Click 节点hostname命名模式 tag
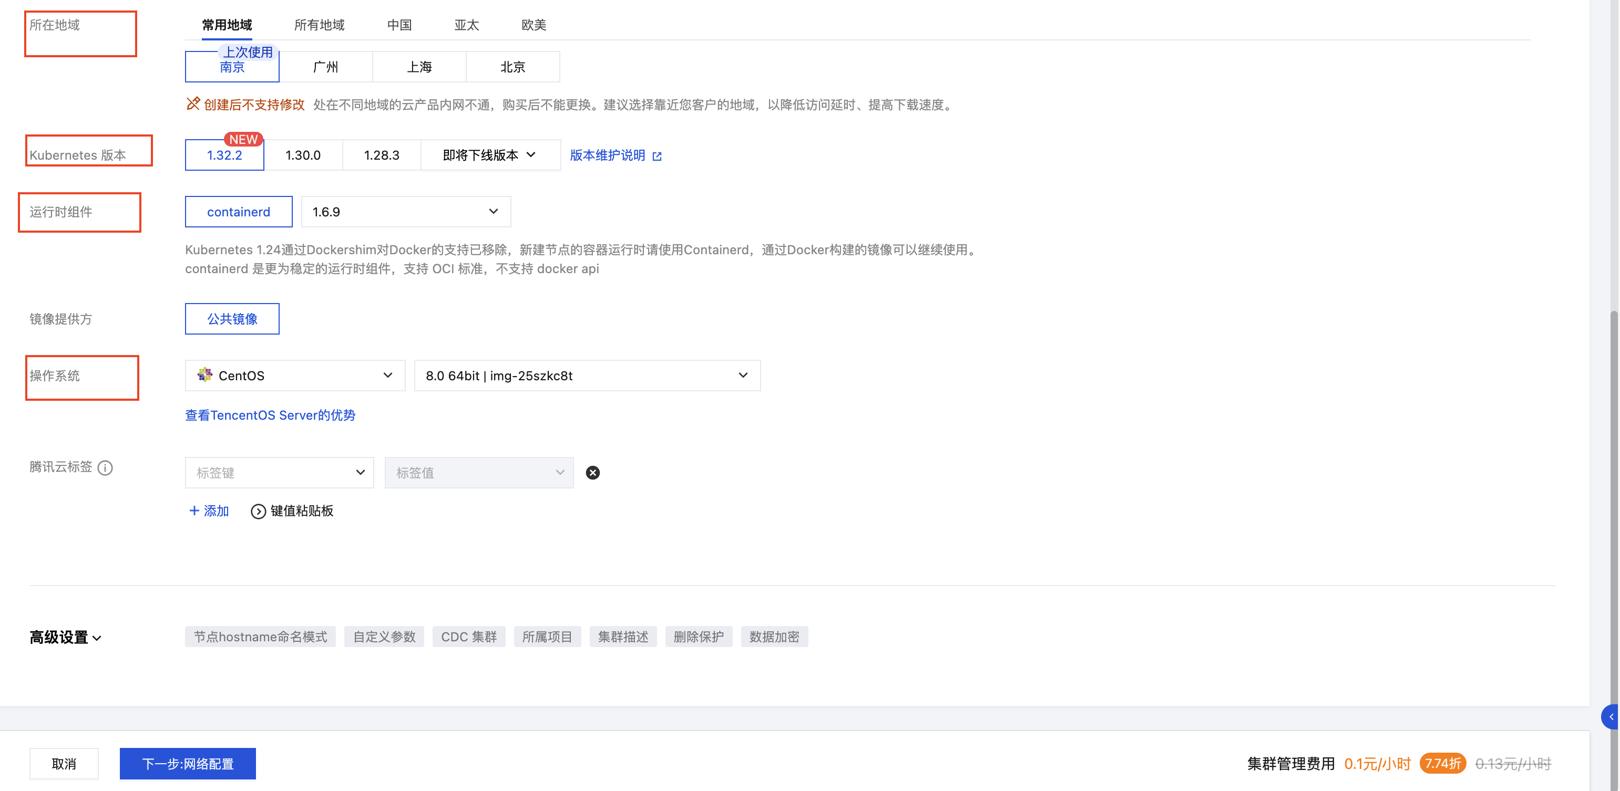 (x=260, y=637)
